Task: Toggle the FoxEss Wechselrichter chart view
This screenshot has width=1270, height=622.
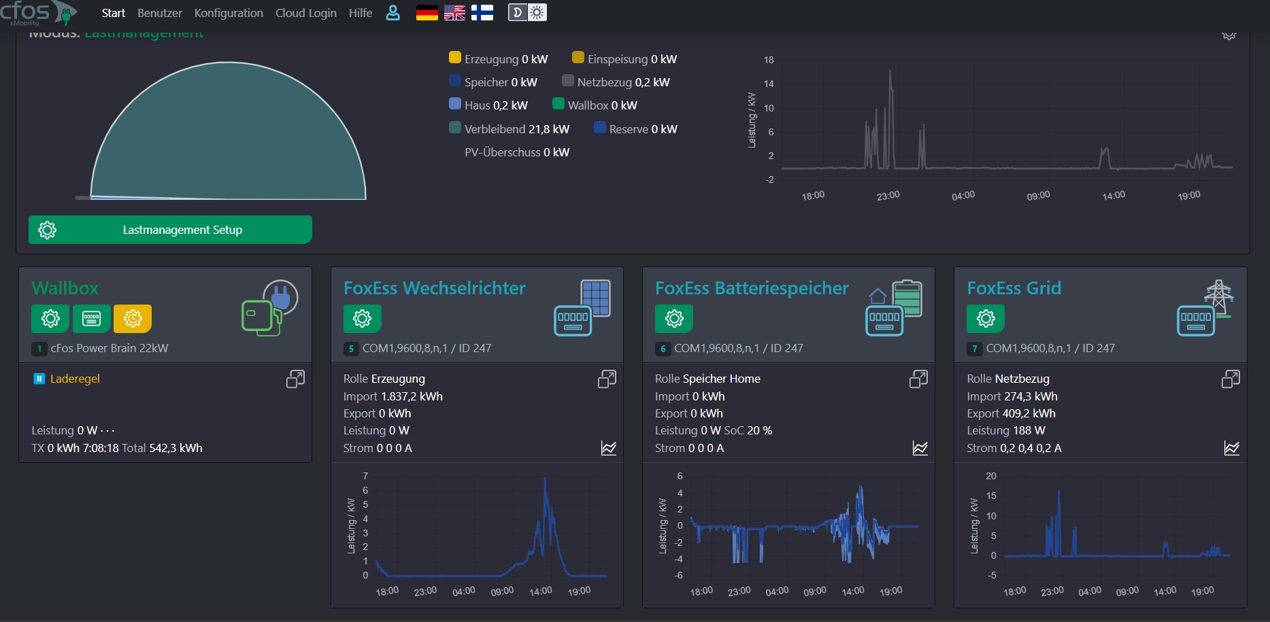Action: tap(608, 448)
